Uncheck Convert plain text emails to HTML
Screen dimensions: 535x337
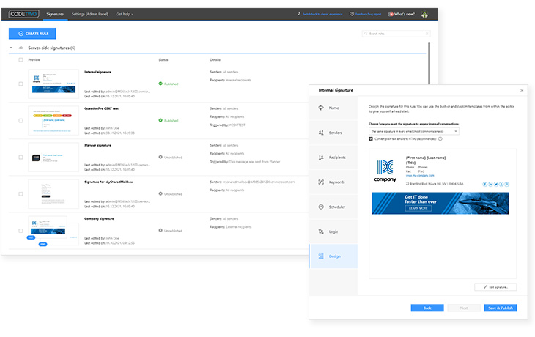pos(371,138)
